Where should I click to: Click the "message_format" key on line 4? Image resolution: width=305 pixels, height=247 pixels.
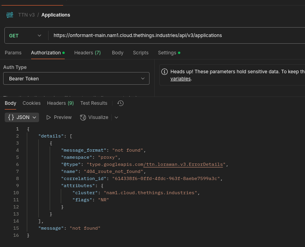pyautogui.click(x=84, y=150)
